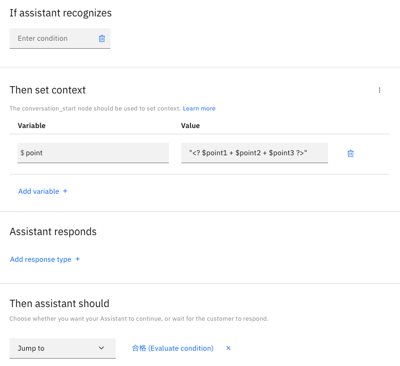
Task: Click the Value column header
Action: click(x=190, y=126)
